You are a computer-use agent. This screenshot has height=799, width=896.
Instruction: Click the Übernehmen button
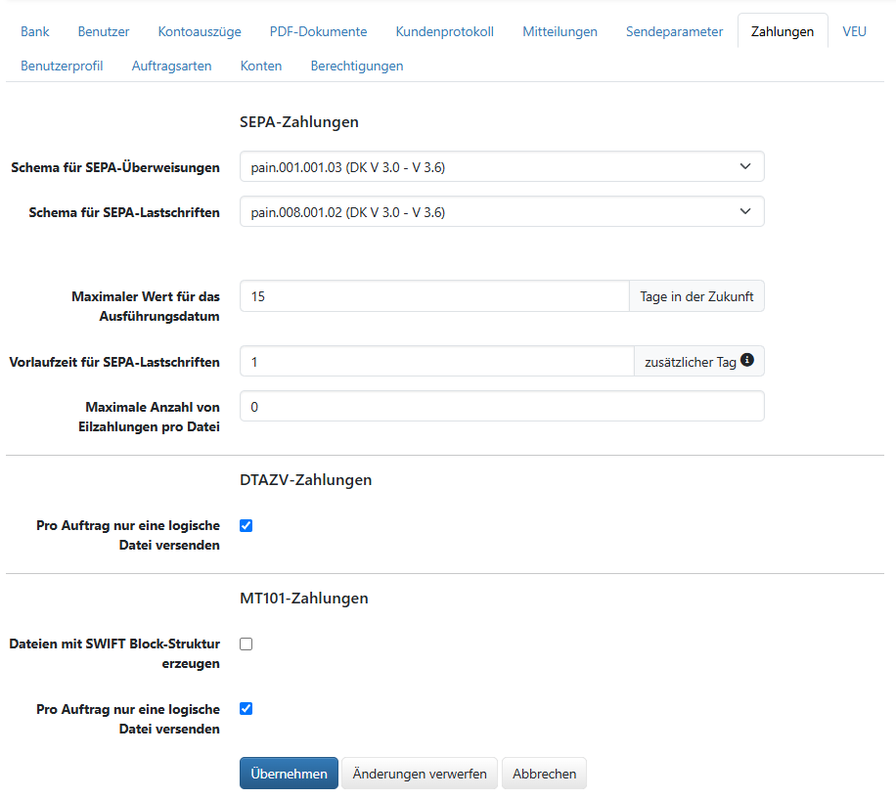click(x=289, y=774)
